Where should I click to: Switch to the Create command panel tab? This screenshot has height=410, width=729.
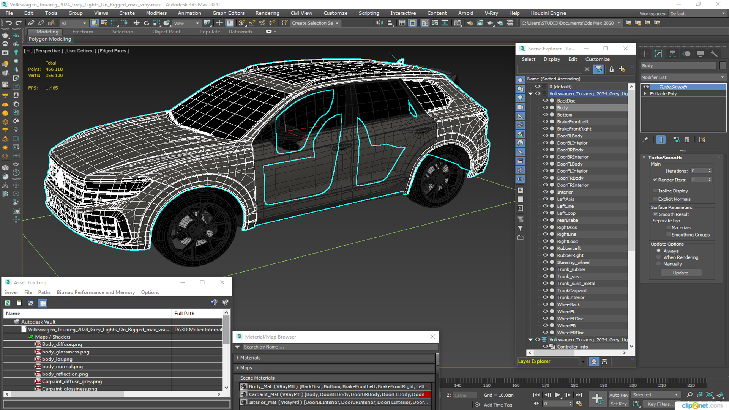(645, 54)
